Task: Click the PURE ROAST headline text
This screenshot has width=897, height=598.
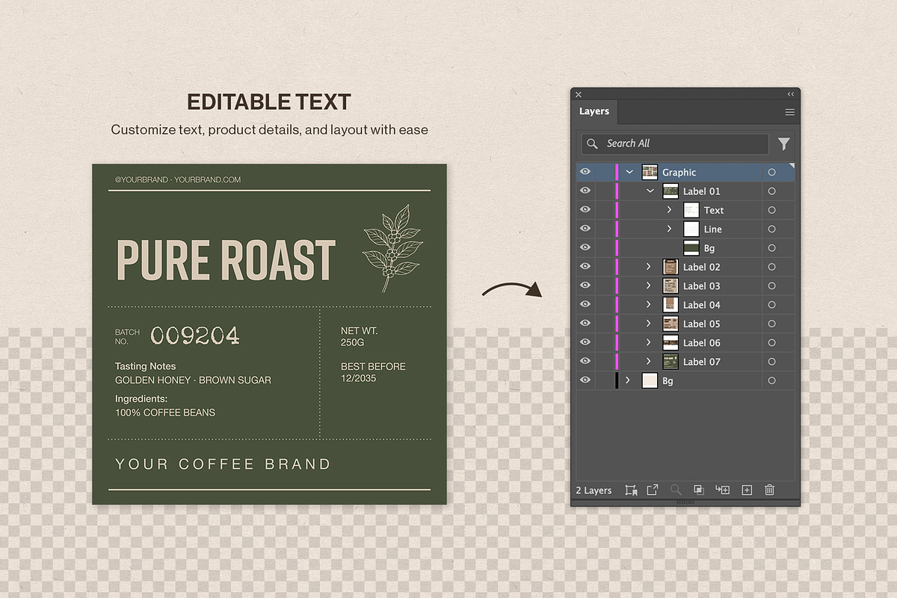Action: click(x=226, y=260)
